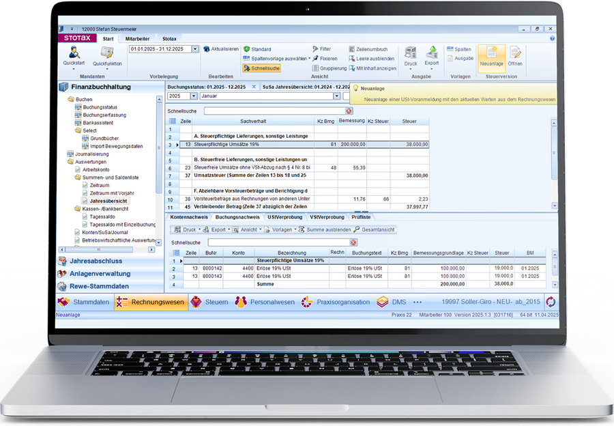
Task: Select Buchungsstatus in the tree
Action: [100, 107]
